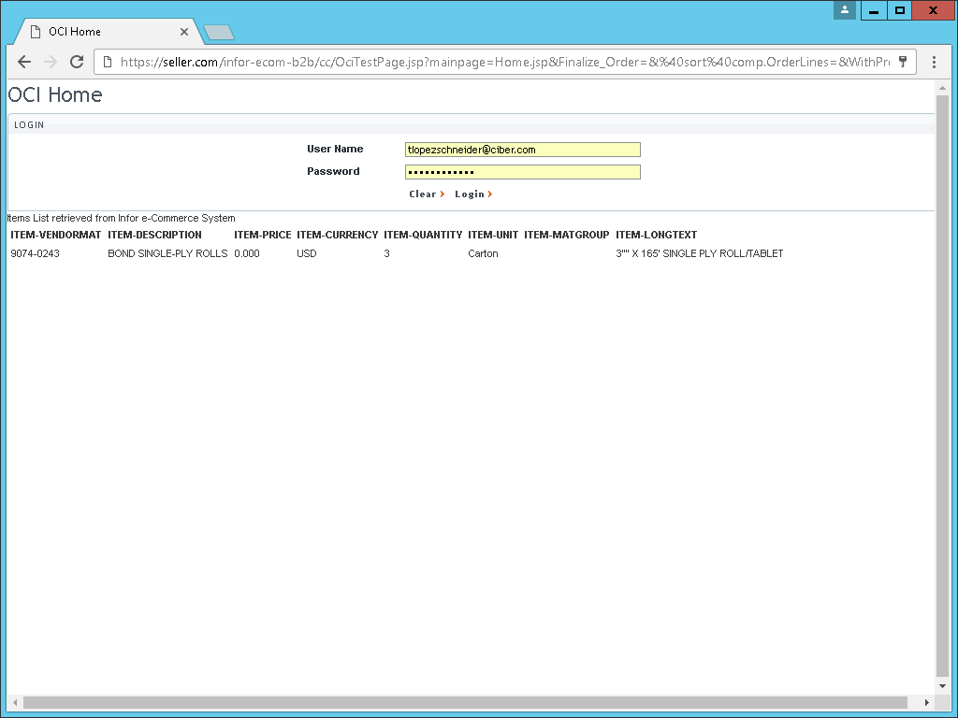This screenshot has width=958, height=718.
Task: Open saved password key icon
Action: (x=903, y=62)
